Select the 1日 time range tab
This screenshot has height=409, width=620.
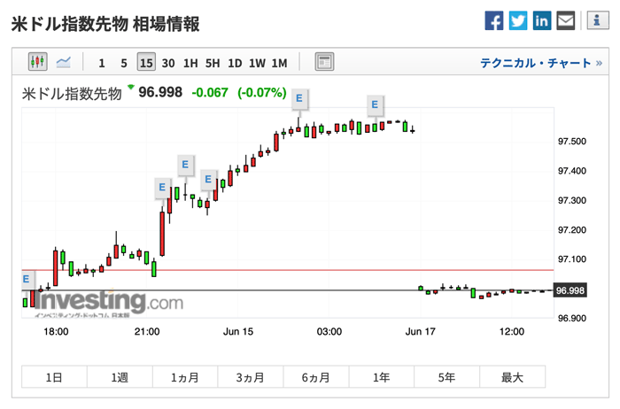pos(54,377)
